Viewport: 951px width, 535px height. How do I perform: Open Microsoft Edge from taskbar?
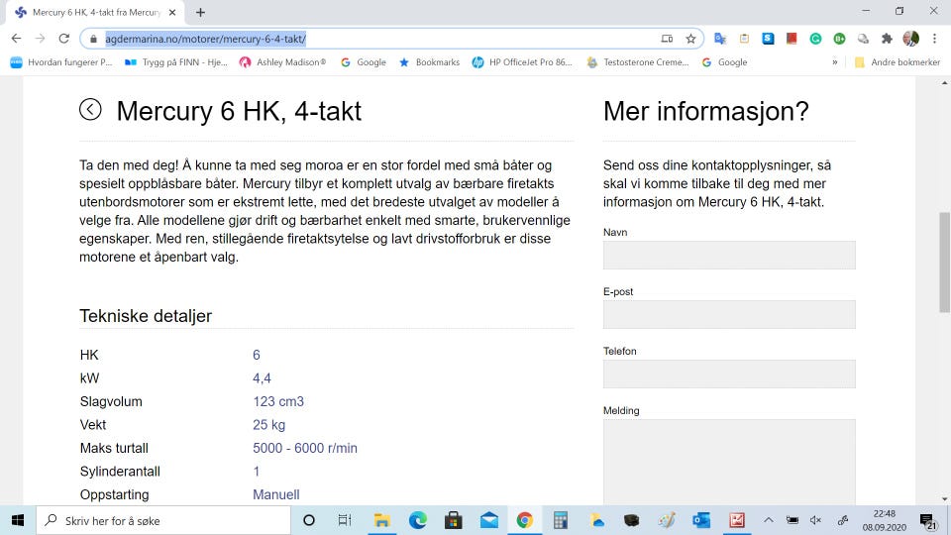(417, 520)
